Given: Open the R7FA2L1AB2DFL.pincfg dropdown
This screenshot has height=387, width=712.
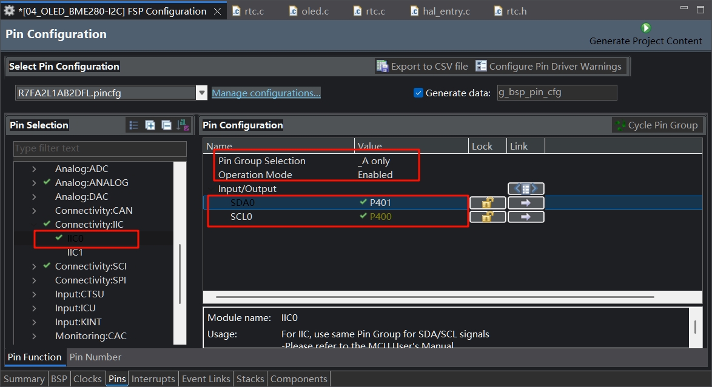Looking at the screenshot, I should [201, 93].
